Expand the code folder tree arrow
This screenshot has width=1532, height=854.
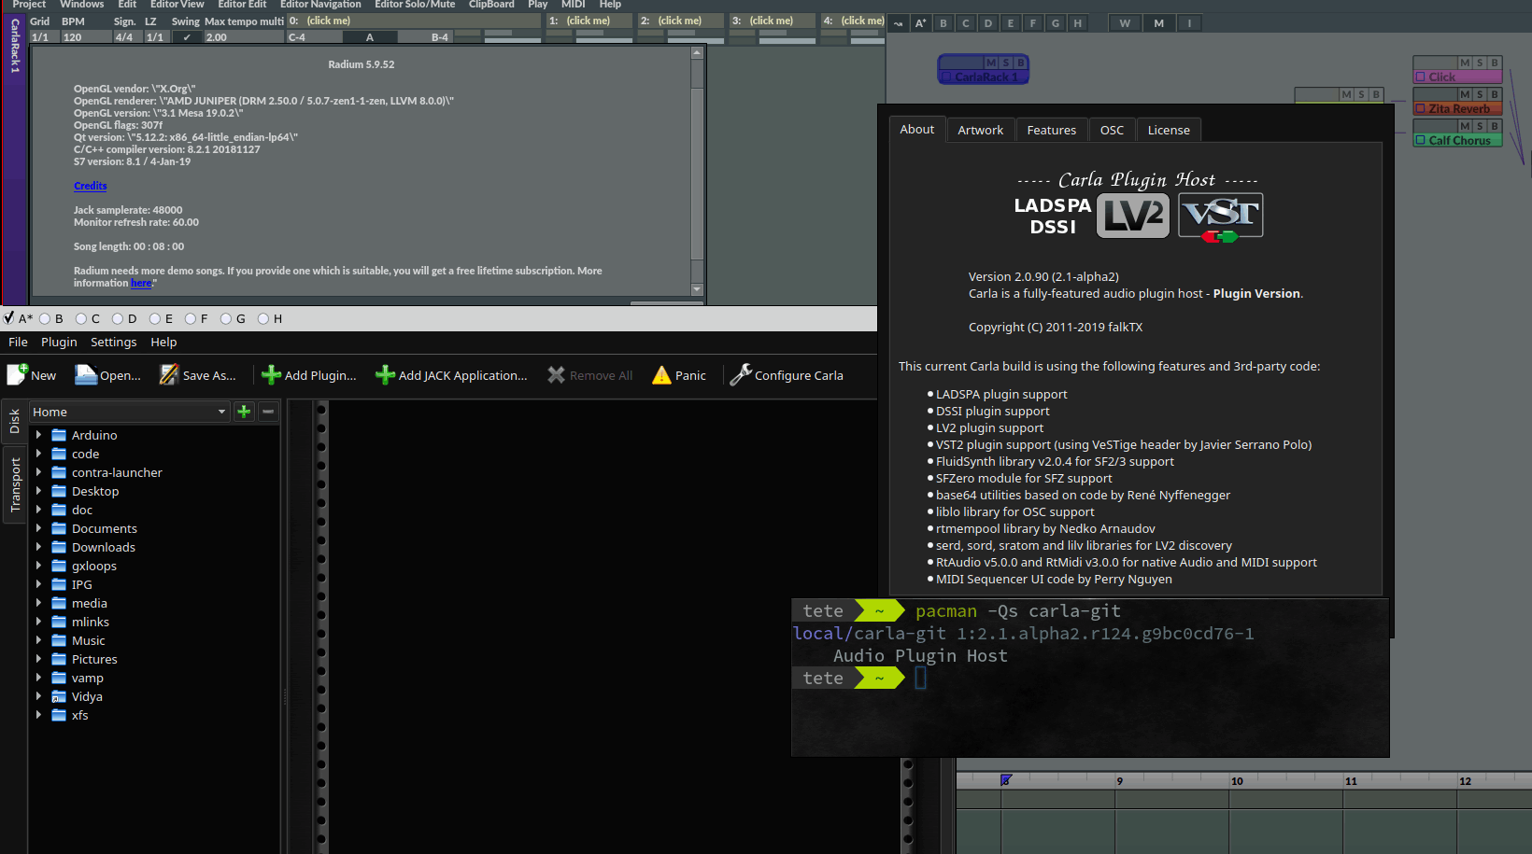coord(38,454)
